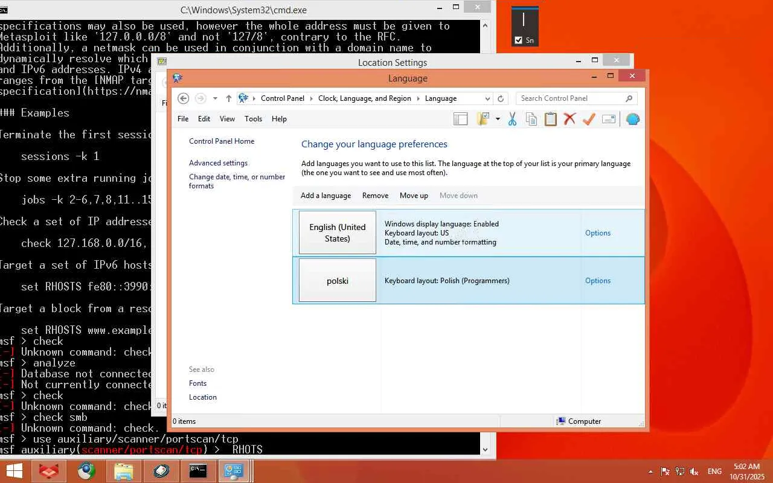Click the Copy pages toolbar icon
The height and width of the screenshot is (483, 773).
pos(531,119)
